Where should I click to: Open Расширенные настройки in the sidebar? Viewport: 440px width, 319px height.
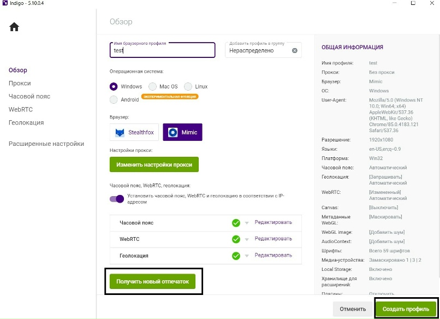click(x=46, y=144)
